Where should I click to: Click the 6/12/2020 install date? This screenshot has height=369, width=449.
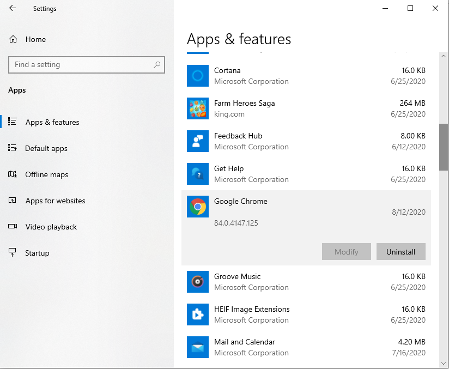click(x=409, y=147)
